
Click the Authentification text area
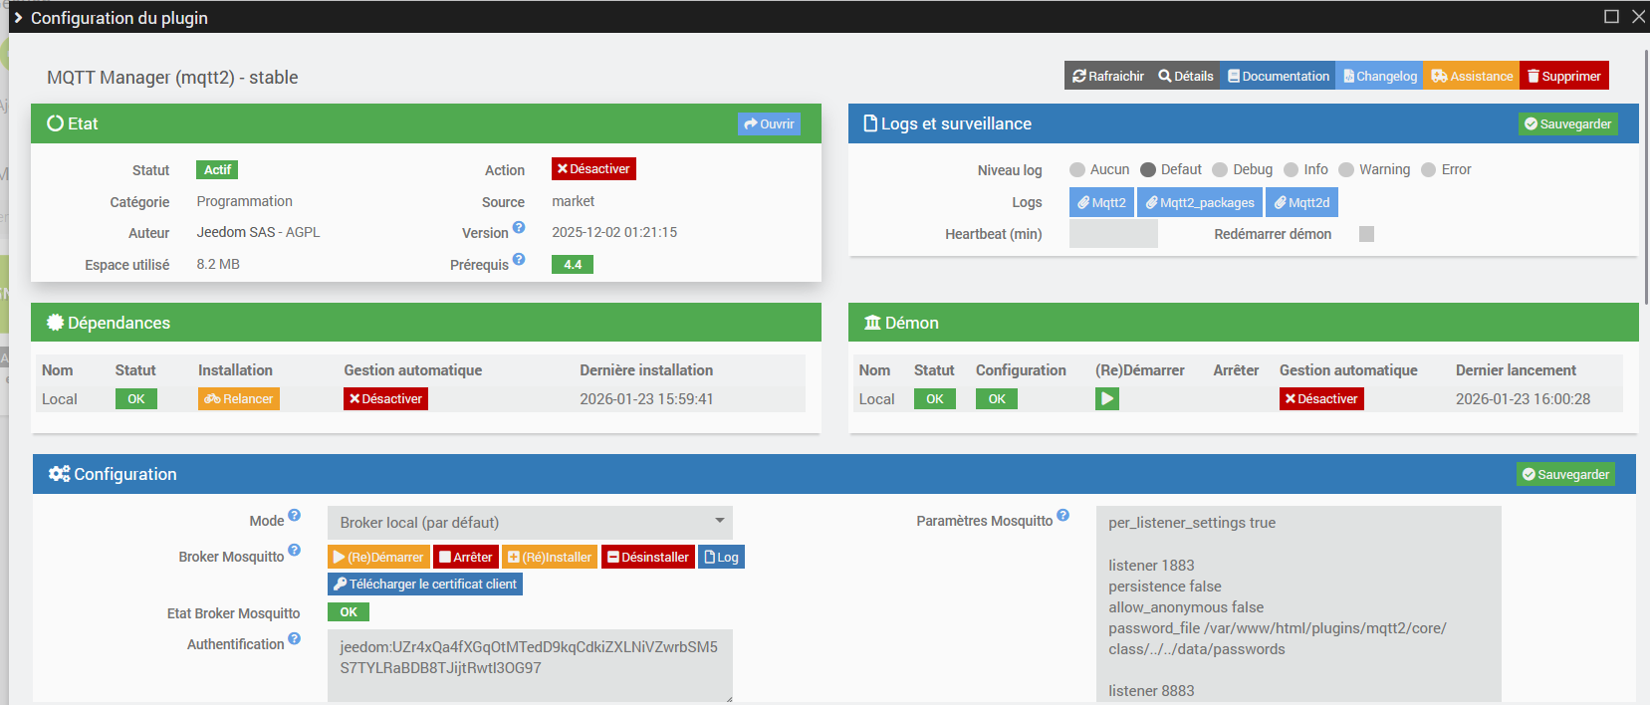pyautogui.click(x=530, y=665)
